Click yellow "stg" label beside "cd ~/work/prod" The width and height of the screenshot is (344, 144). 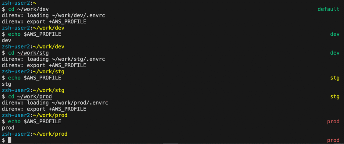pyautogui.click(x=335, y=96)
